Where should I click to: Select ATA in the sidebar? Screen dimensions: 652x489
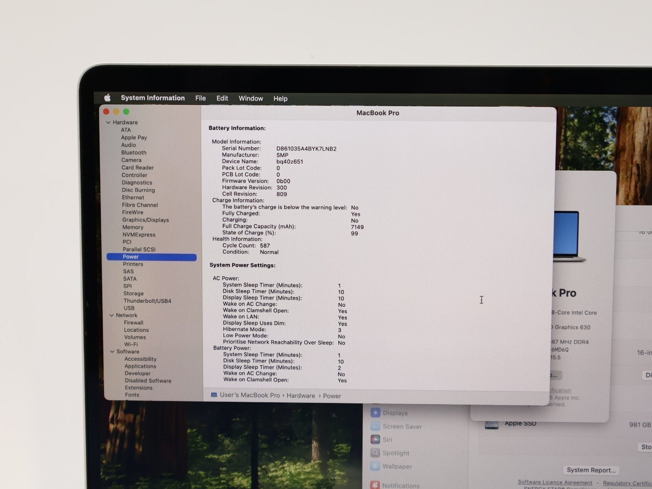click(126, 130)
